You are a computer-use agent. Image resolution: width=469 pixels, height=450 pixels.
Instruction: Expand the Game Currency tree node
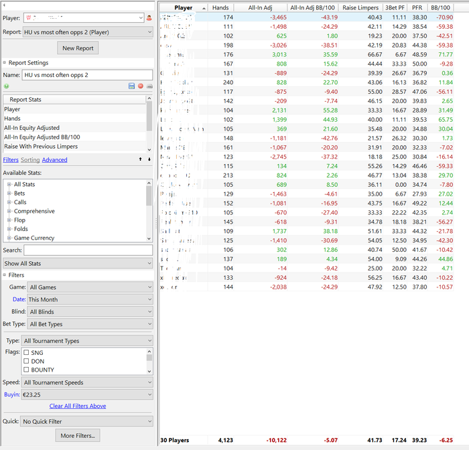click(x=9, y=238)
